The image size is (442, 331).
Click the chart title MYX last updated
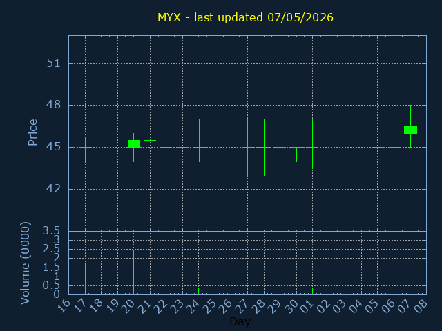coord(245,17)
